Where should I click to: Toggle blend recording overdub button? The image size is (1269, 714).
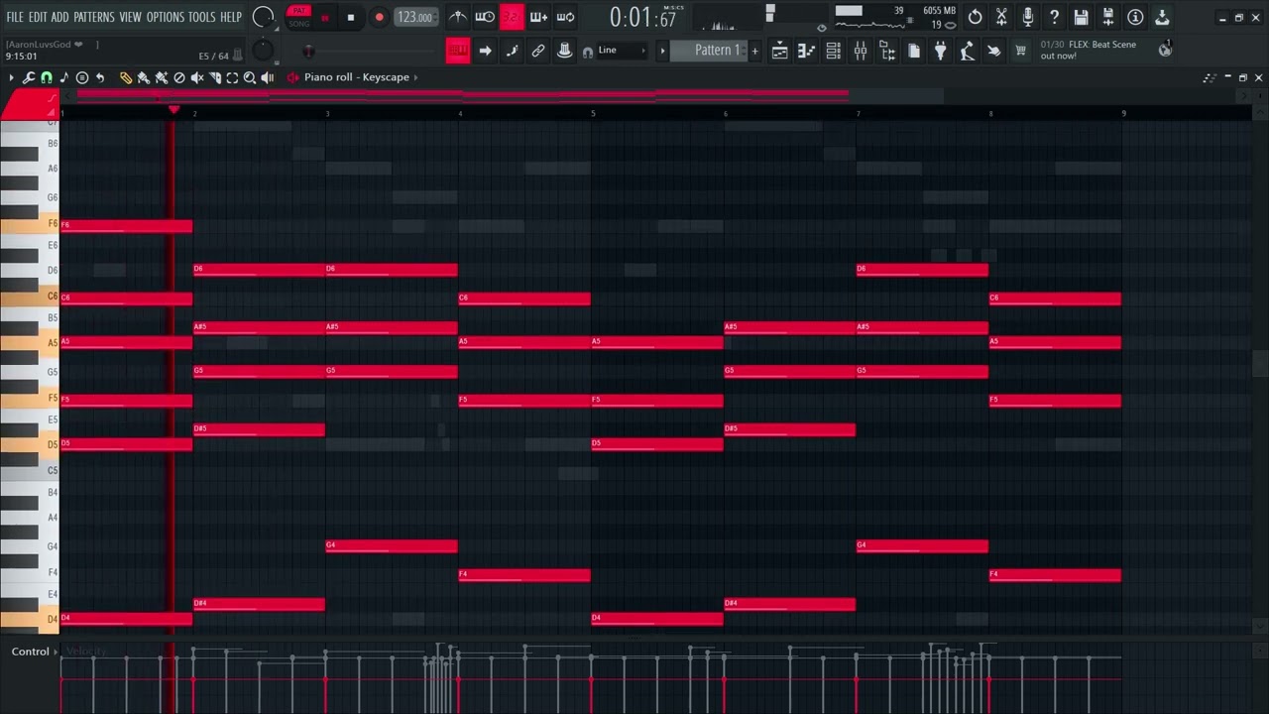click(x=538, y=17)
